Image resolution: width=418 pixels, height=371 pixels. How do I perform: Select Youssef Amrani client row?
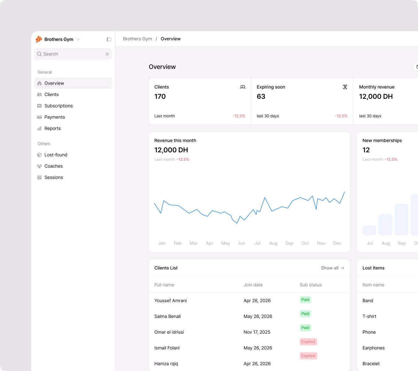250,301
